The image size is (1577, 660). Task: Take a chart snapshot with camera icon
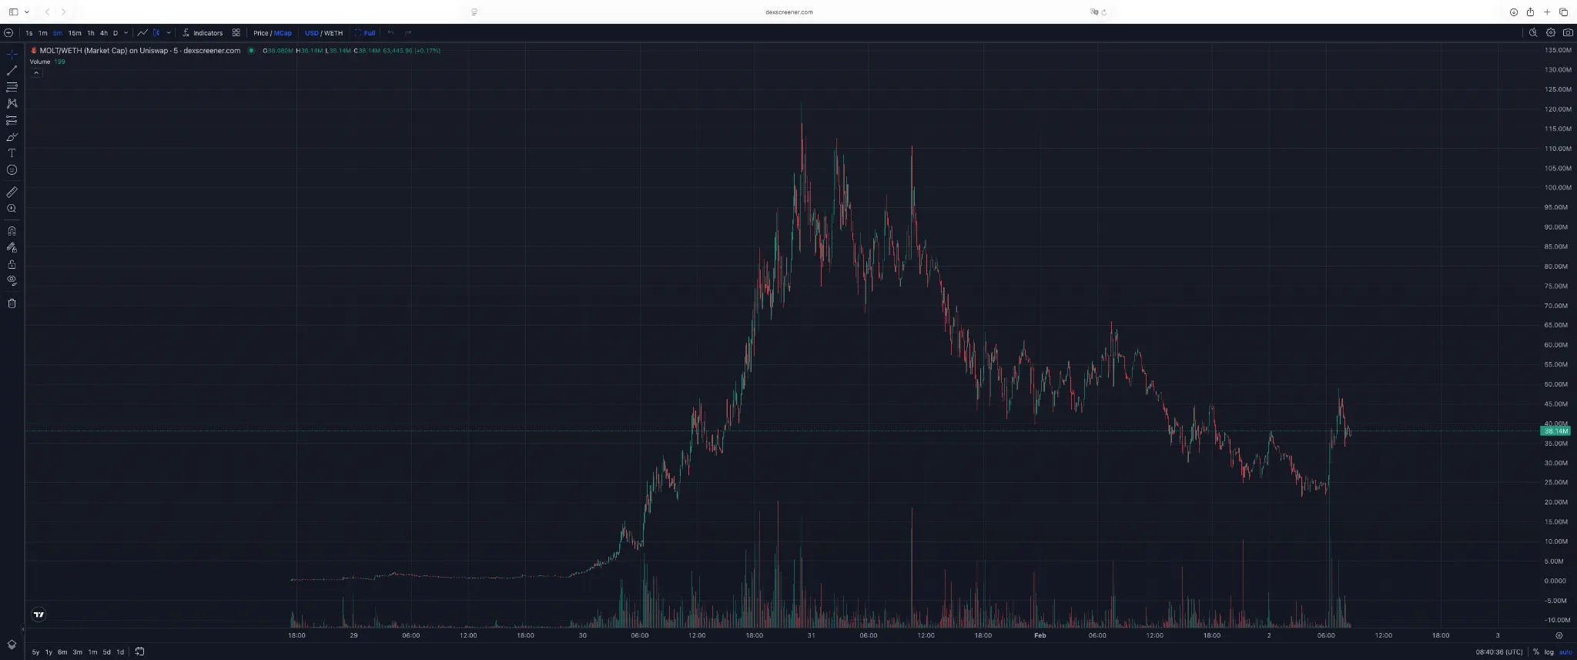click(1568, 33)
